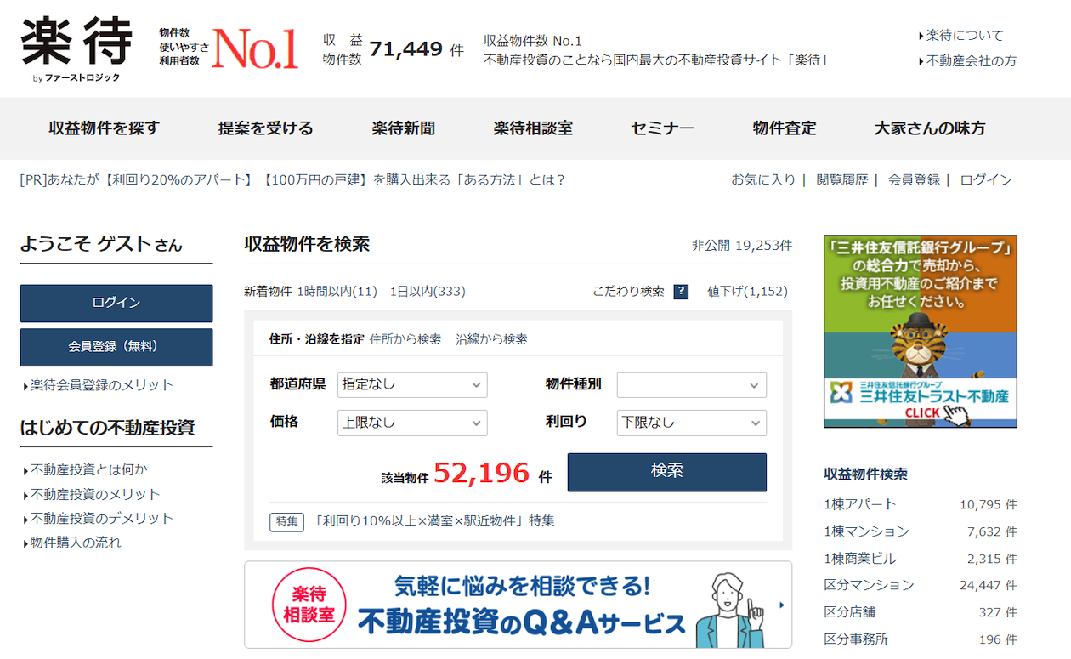
Task: Open the 不動産投資とは何か link
Action: (89, 469)
